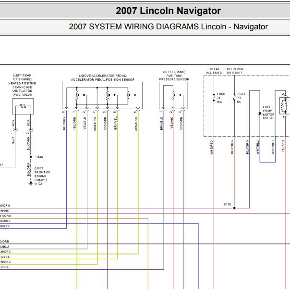Click the vertical "BLU/GRY" label at accelerator pin 6
This screenshot has width=290, height=289.
(64, 123)
